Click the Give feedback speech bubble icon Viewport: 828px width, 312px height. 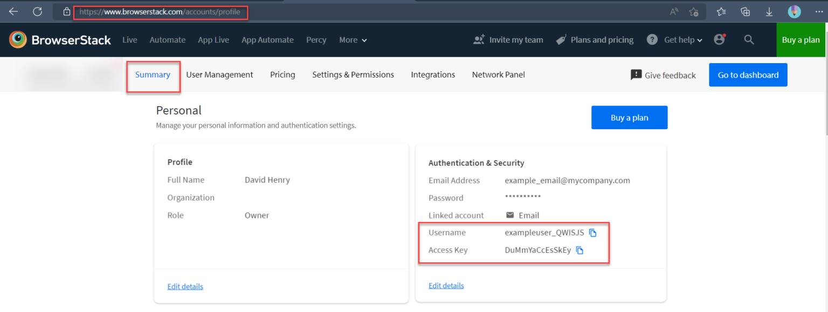637,75
